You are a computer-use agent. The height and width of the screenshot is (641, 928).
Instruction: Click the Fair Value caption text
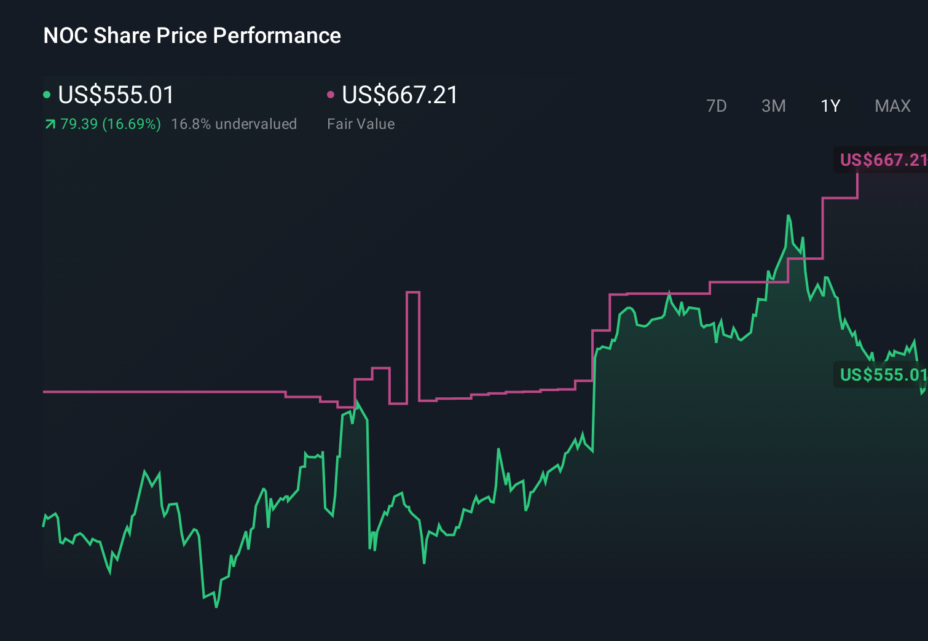coord(361,123)
